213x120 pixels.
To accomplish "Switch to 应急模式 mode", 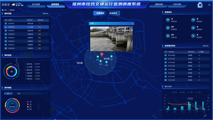I will [x=113, y=13].
